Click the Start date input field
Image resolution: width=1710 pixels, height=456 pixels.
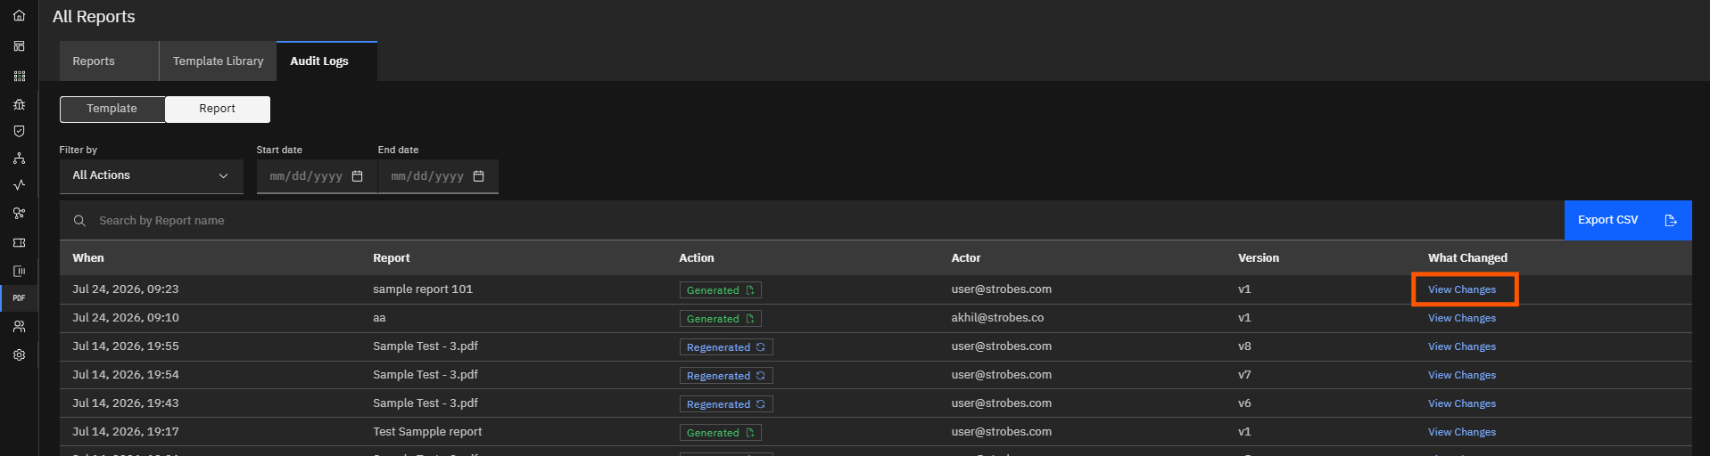317,176
